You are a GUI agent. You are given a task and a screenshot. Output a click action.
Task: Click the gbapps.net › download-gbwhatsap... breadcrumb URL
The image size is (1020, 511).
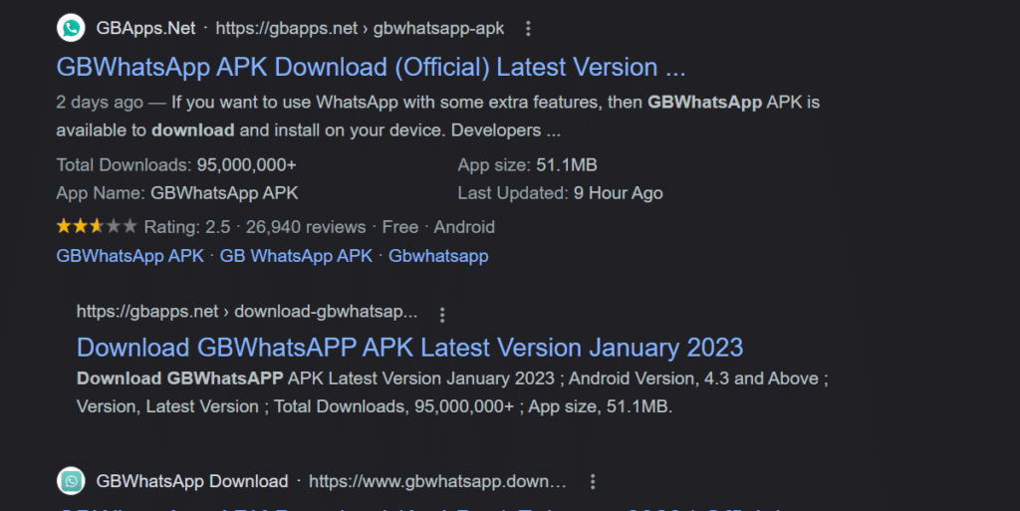[247, 312]
